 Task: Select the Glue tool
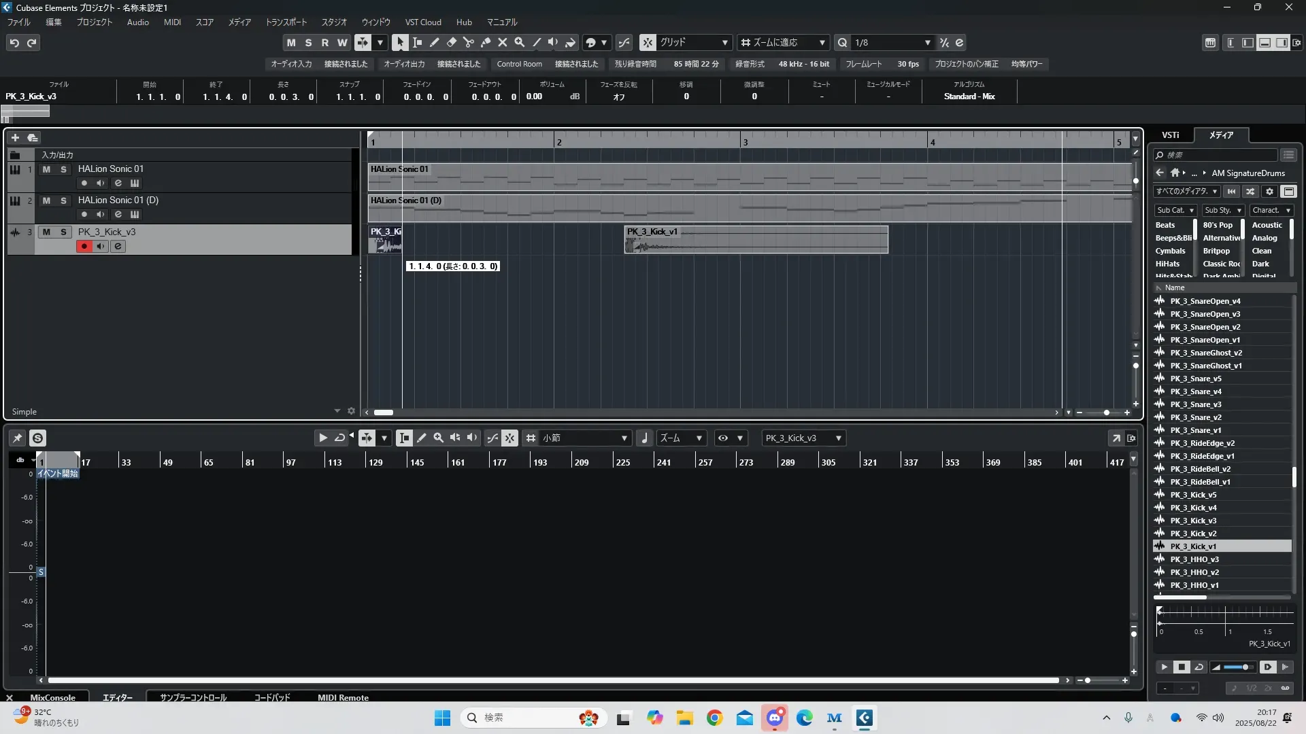click(486, 42)
